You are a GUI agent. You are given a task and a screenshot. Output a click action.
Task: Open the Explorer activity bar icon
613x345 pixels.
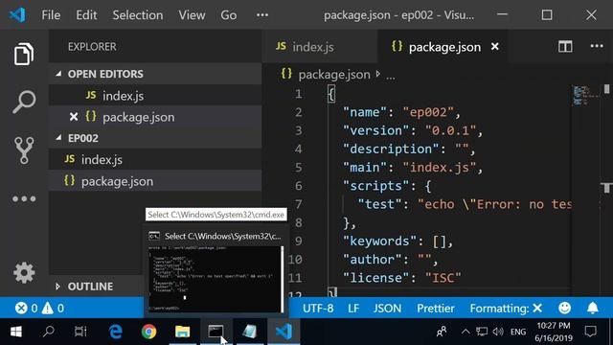[x=24, y=54]
